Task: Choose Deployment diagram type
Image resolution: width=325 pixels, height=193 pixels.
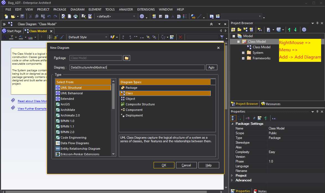Action: tap(165, 115)
